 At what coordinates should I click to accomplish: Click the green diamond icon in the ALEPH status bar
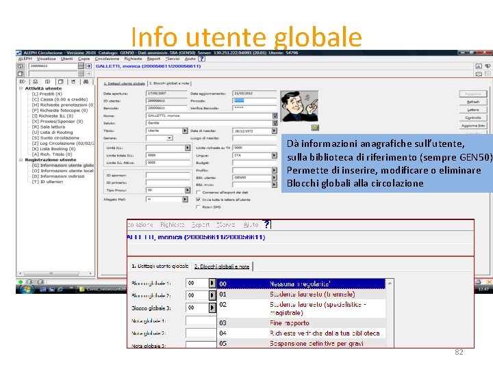pos(21,282)
